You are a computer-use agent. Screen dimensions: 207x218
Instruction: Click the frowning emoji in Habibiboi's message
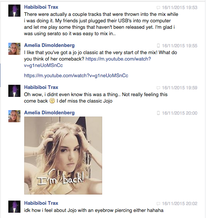(x=52, y=101)
